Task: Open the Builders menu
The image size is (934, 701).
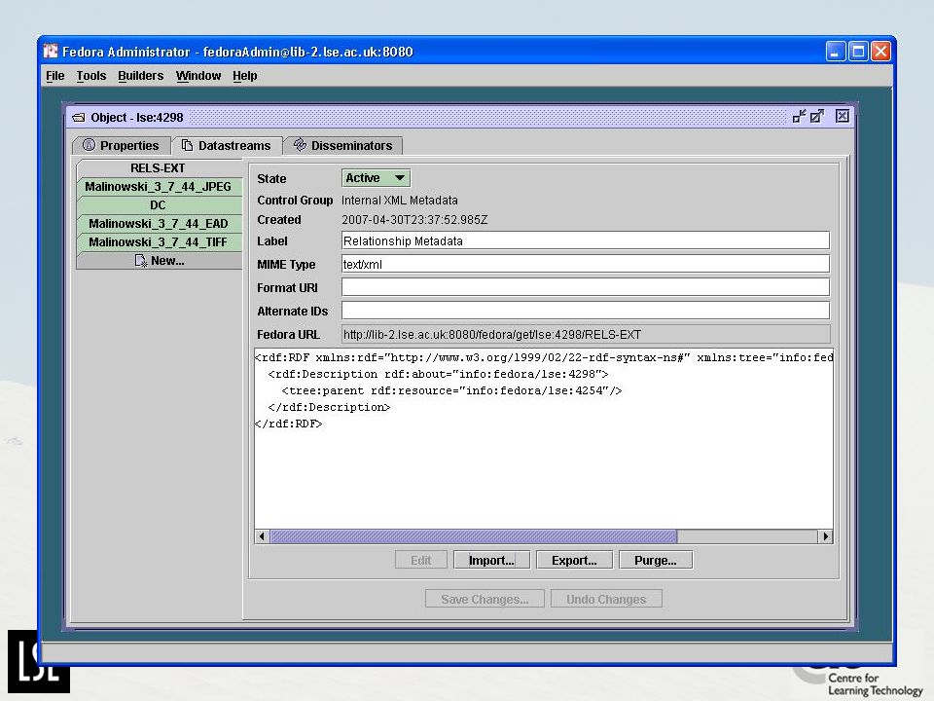Action: (x=140, y=76)
